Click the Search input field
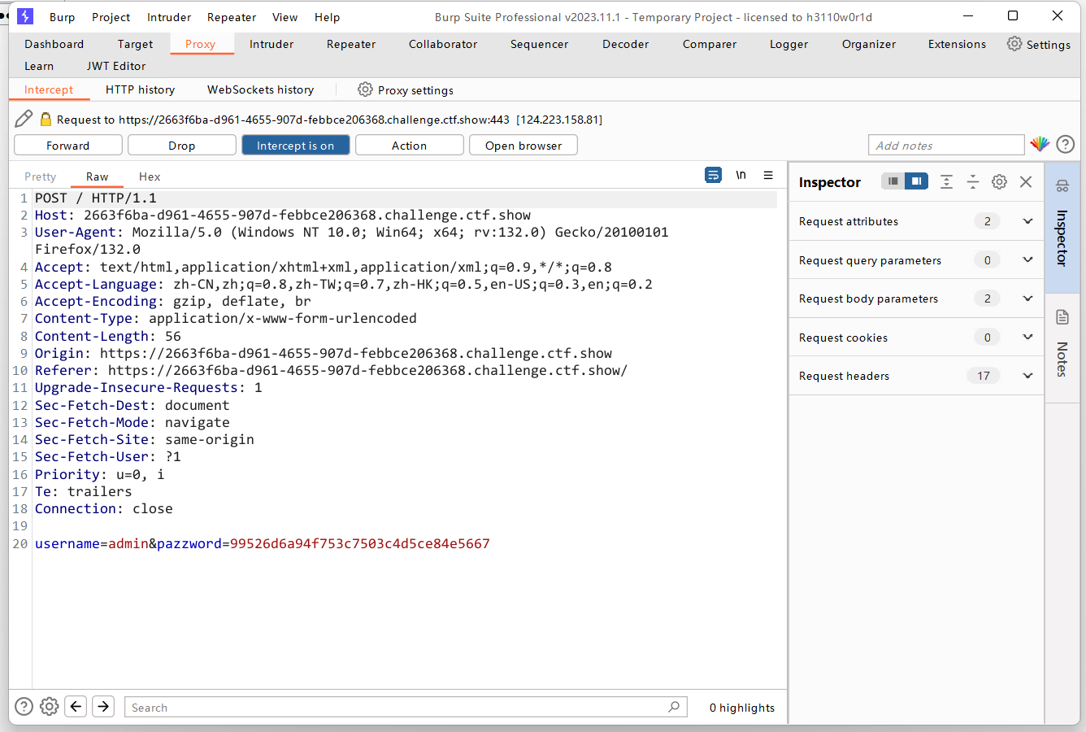The width and height of the screenshot is (1086, 732). pos(405,707)
